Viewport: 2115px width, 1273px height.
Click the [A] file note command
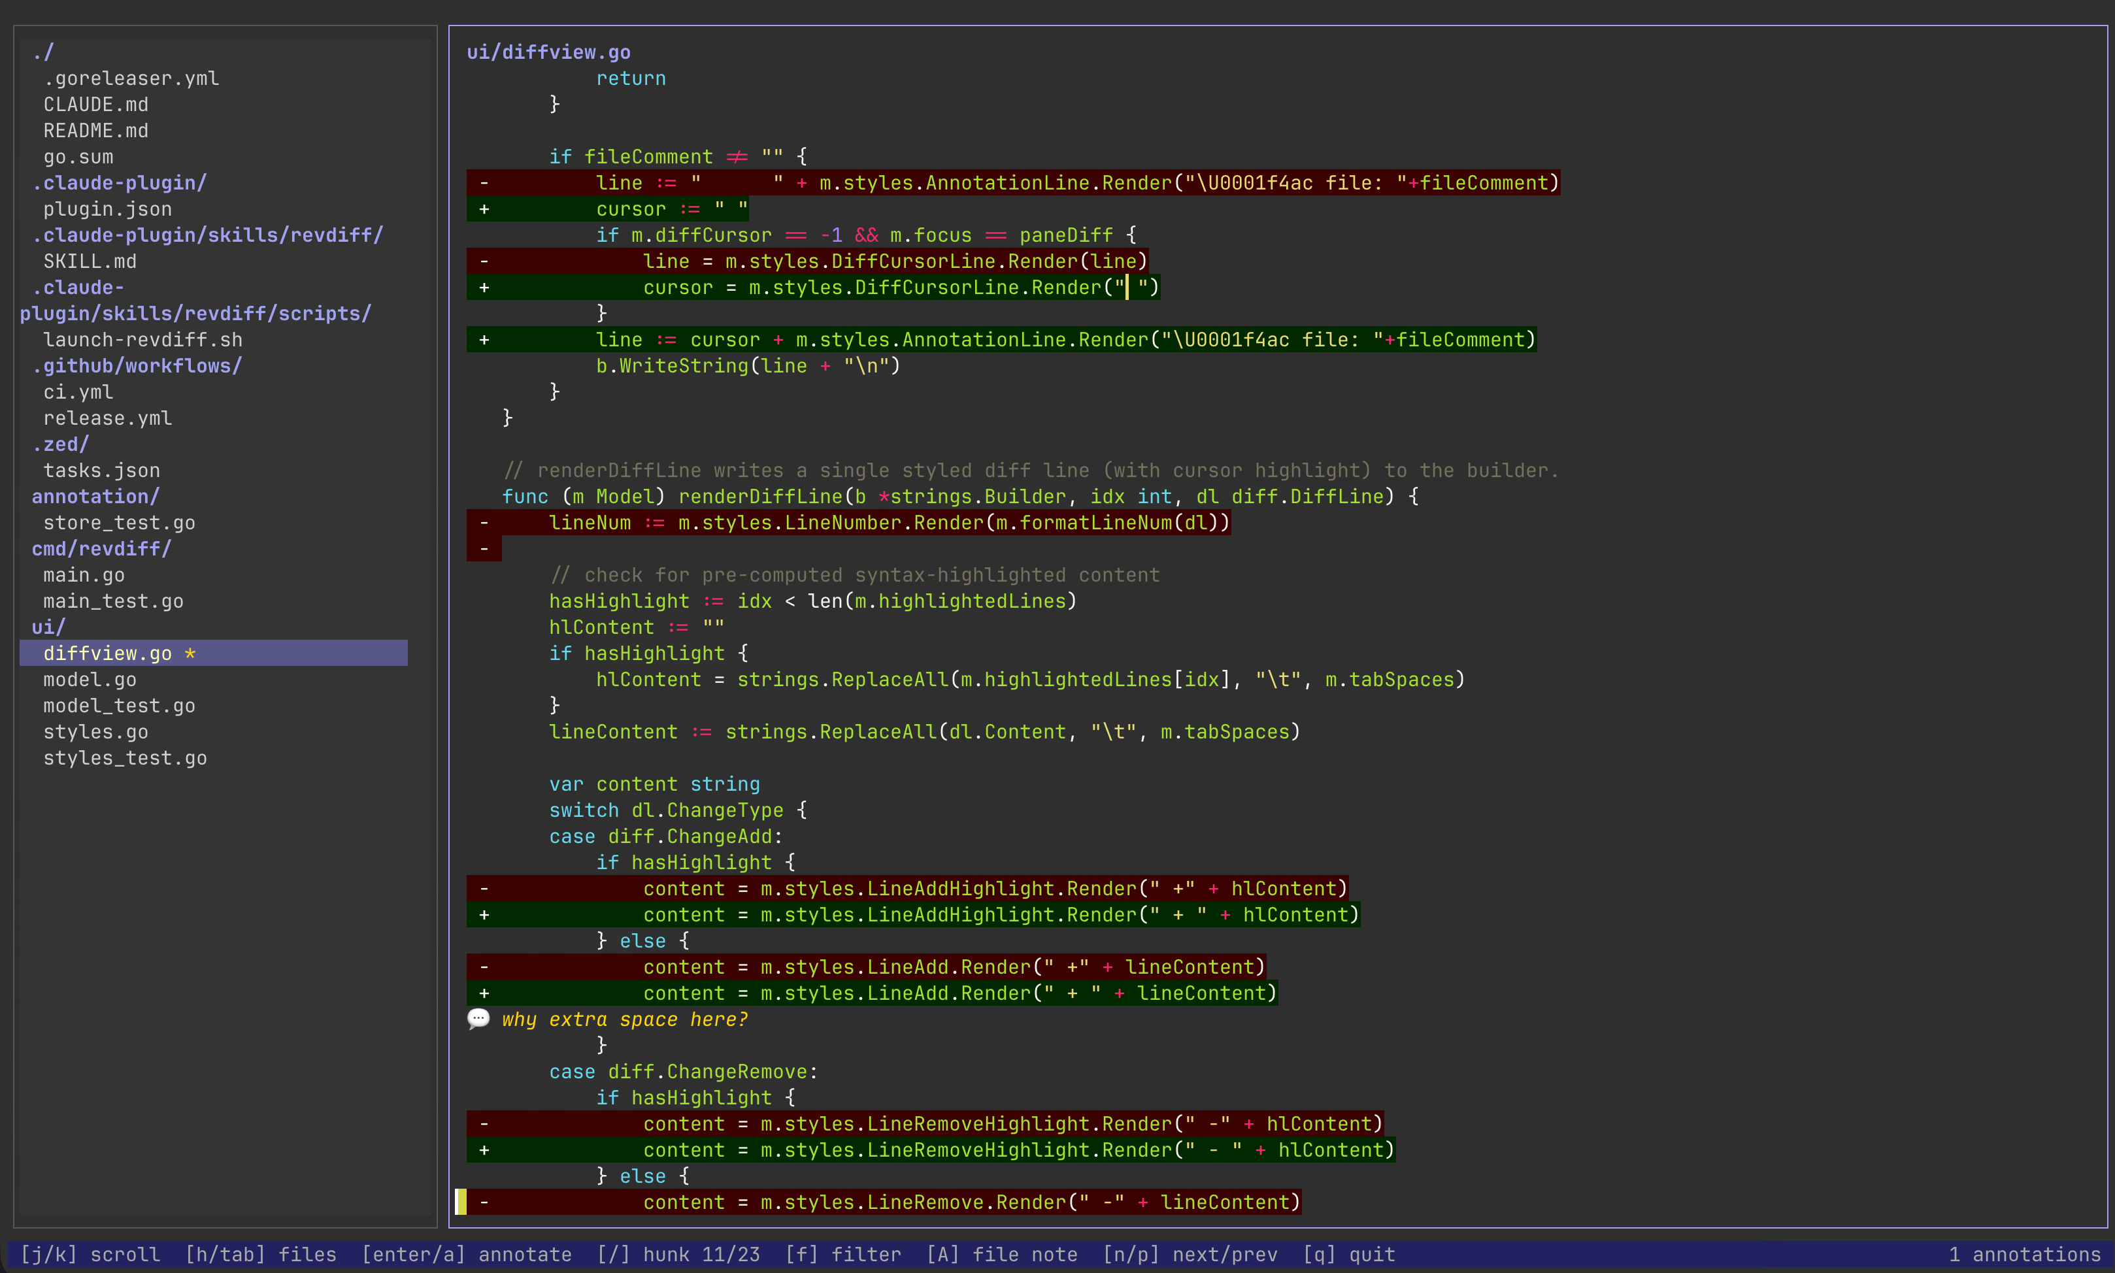click(1002, 1254)
